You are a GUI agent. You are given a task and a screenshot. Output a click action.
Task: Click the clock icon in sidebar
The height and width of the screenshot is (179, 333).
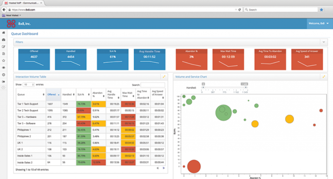(x=4, y=75)
